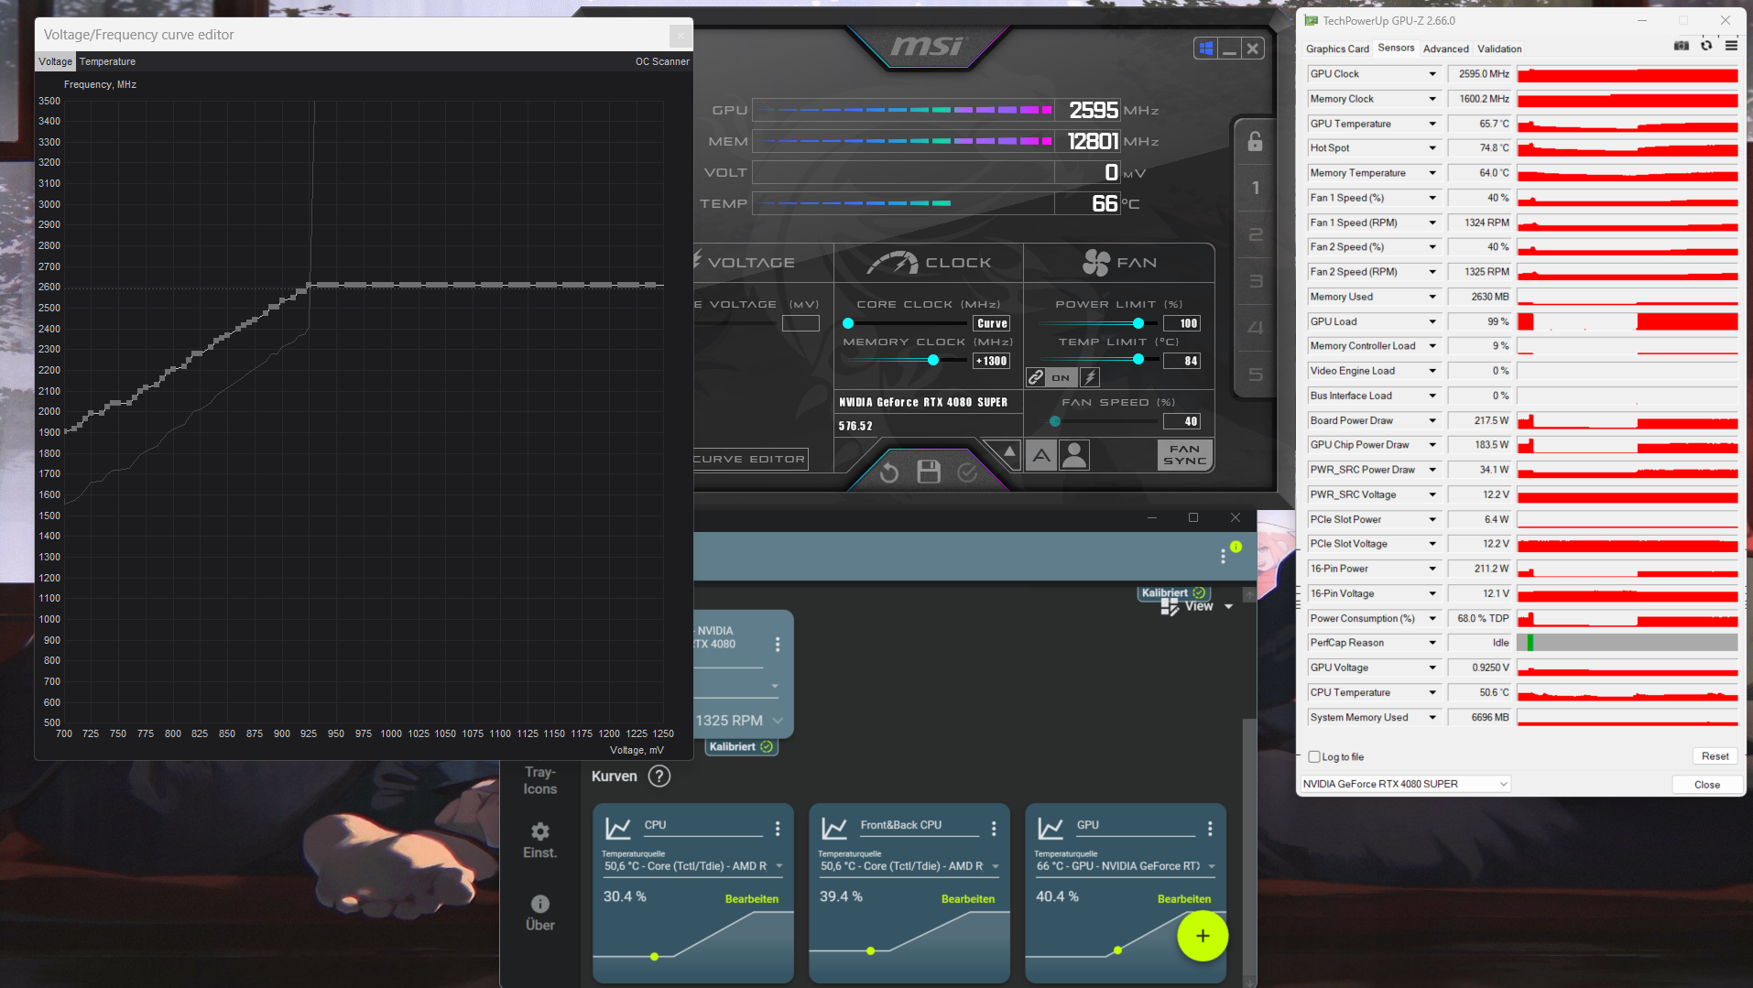The height and width of the screenshot is (988, 1753).
Task: Click the yellow plus add button
Action: (1203, 936)
